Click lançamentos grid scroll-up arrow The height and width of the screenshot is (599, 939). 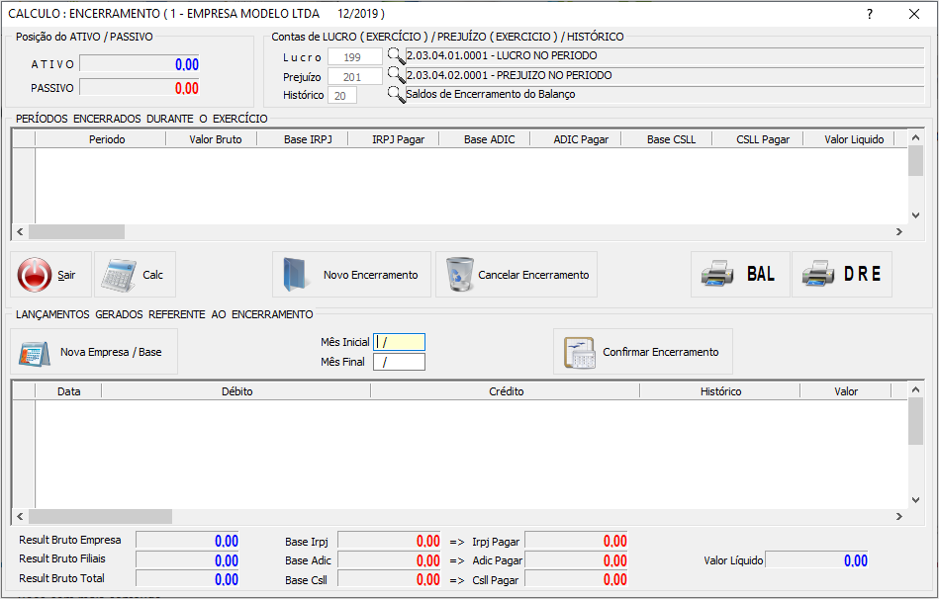click(915, 390)
